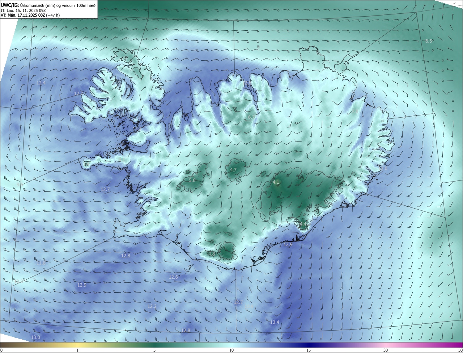Click the 1 tick on the colour scale

(x=77, y=350)
